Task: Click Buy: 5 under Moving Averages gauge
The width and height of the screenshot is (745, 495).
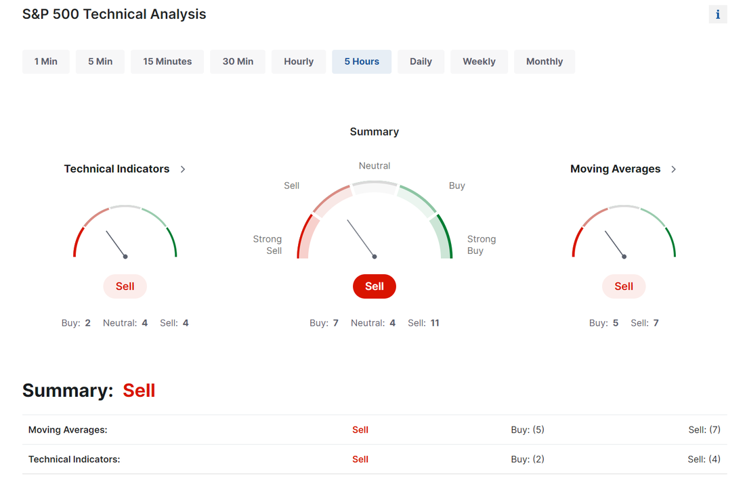Action: coord(604,323)
